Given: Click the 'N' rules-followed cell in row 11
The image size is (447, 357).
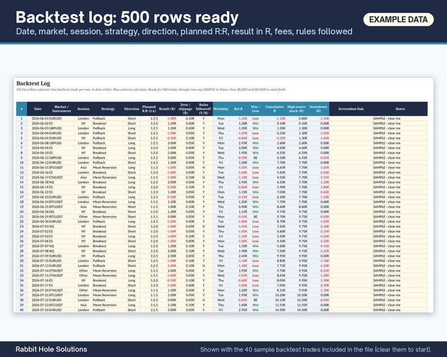Looking at the screenshot, I should (204, 168).
